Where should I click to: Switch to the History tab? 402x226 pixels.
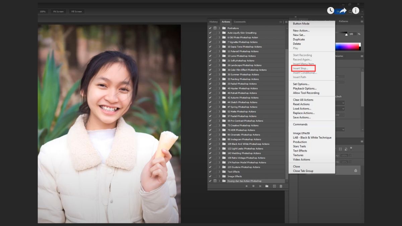pyautogui.click(x=213, y=22)
